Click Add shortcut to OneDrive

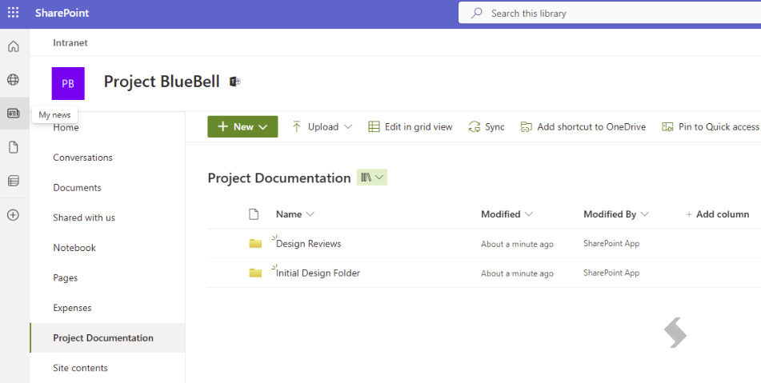click(x=583, y=127)
